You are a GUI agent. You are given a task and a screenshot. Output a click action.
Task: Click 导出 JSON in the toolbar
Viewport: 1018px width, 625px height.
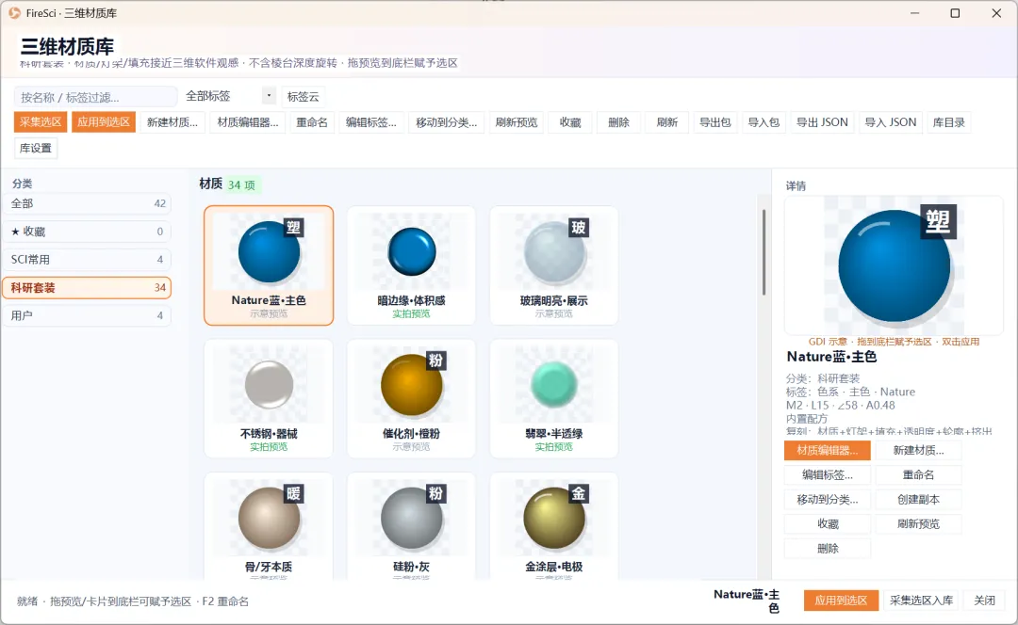[x=822, y=121]
